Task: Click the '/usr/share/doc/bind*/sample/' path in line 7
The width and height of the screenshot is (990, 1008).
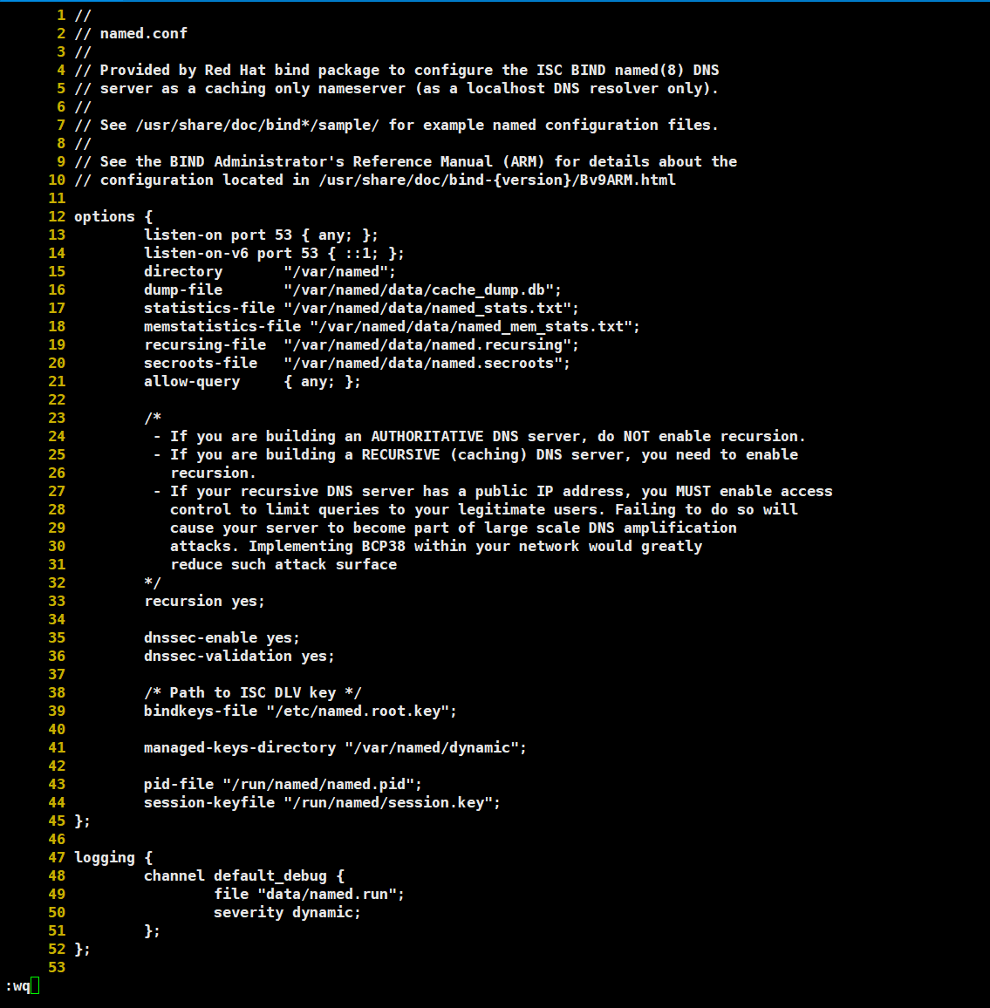Action: pyautogui.click(x=257, y=126)
